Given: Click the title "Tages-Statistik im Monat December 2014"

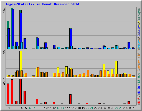Looking at the screenshot, I should (42, 4).
